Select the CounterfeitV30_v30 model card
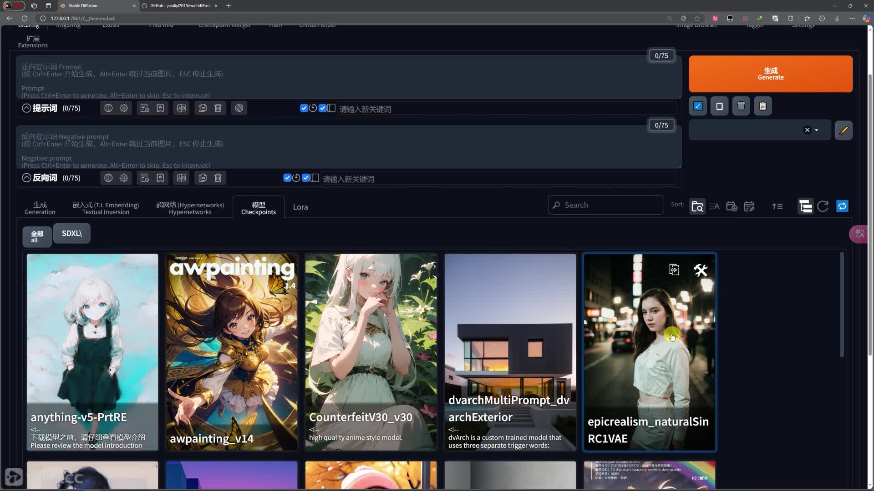The image size is (874, 491). pos(371,352)
